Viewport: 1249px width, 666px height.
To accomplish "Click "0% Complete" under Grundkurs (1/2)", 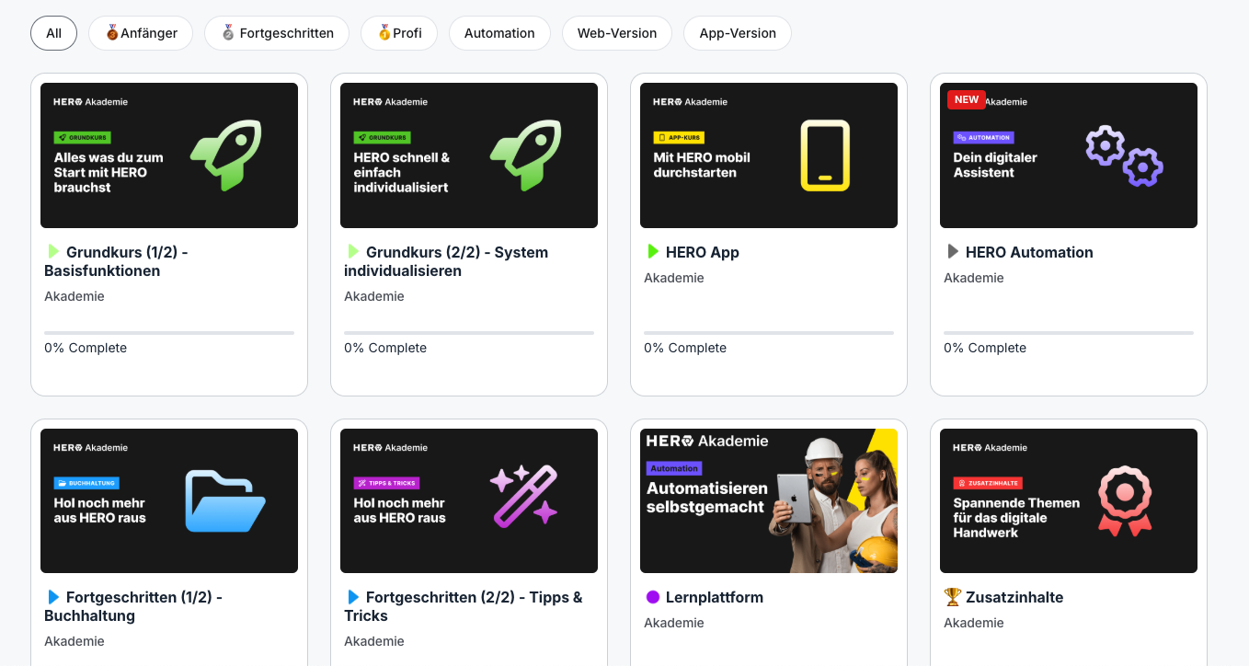I will [x=86, y=348].
